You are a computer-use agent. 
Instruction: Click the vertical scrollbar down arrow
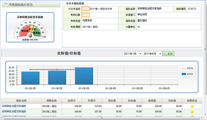[x=205, y=115]
